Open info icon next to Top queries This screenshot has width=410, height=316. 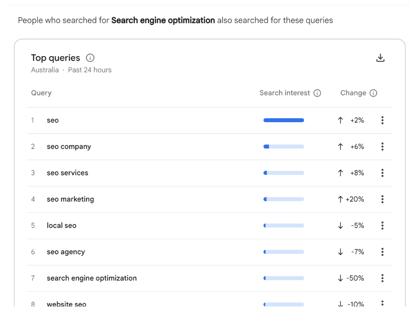(90, 58)
